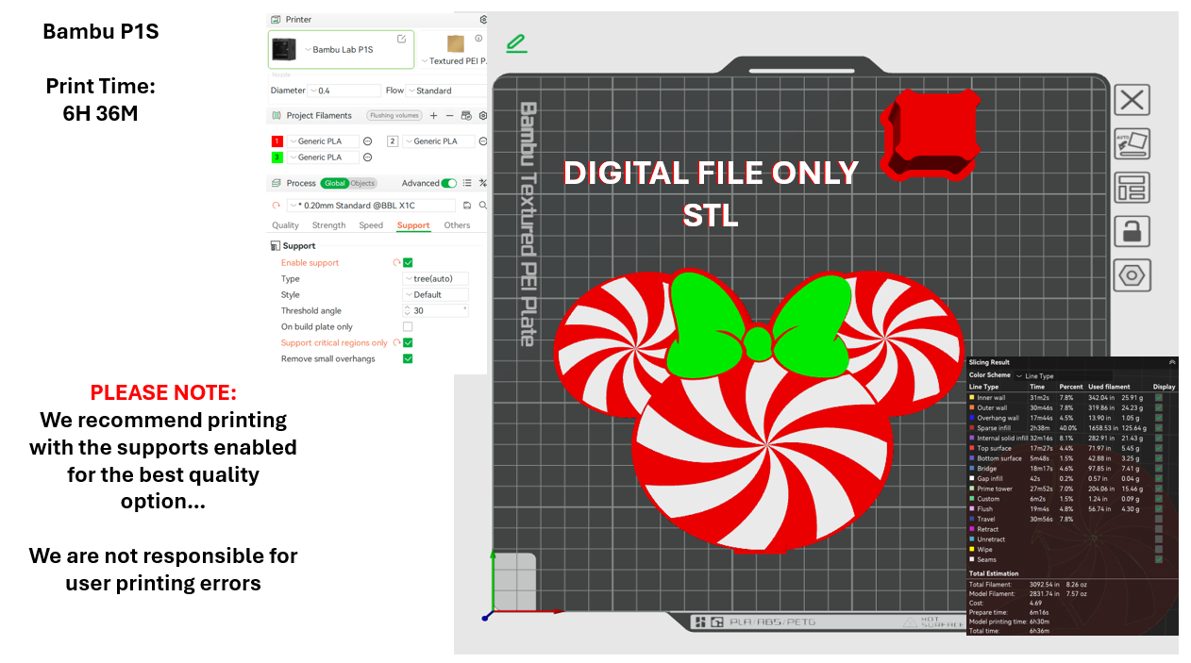Click the red filament 1 color swatch
This screenshot has height=663, width=1191.
[x=277, y=141]
